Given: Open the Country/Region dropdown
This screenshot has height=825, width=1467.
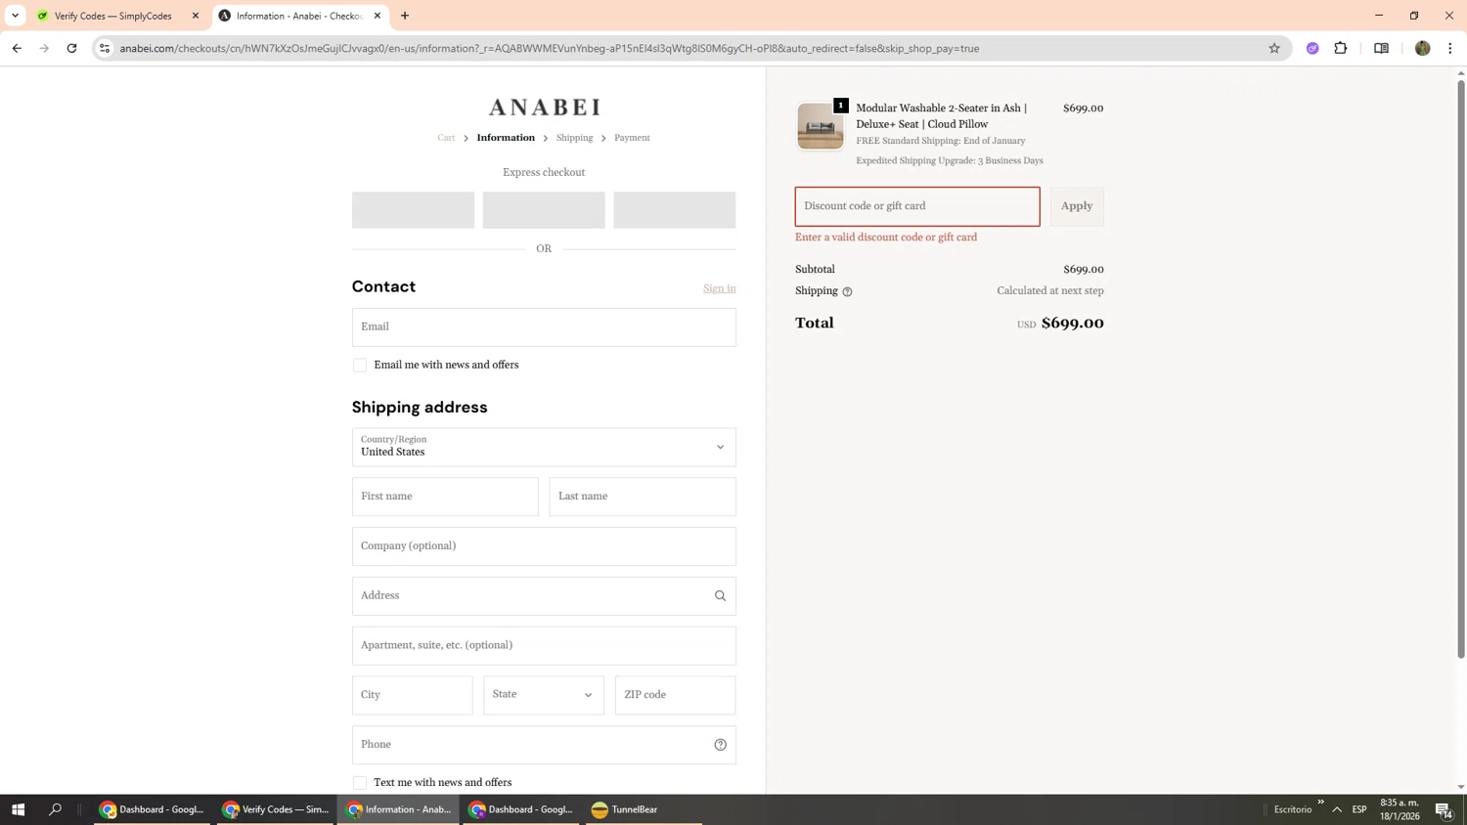Looking at the screenshot, I should (x=544, y=447).
